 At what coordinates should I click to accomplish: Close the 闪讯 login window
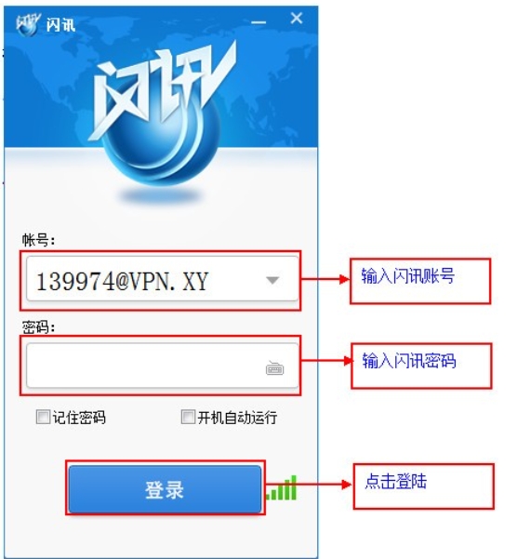297,19
